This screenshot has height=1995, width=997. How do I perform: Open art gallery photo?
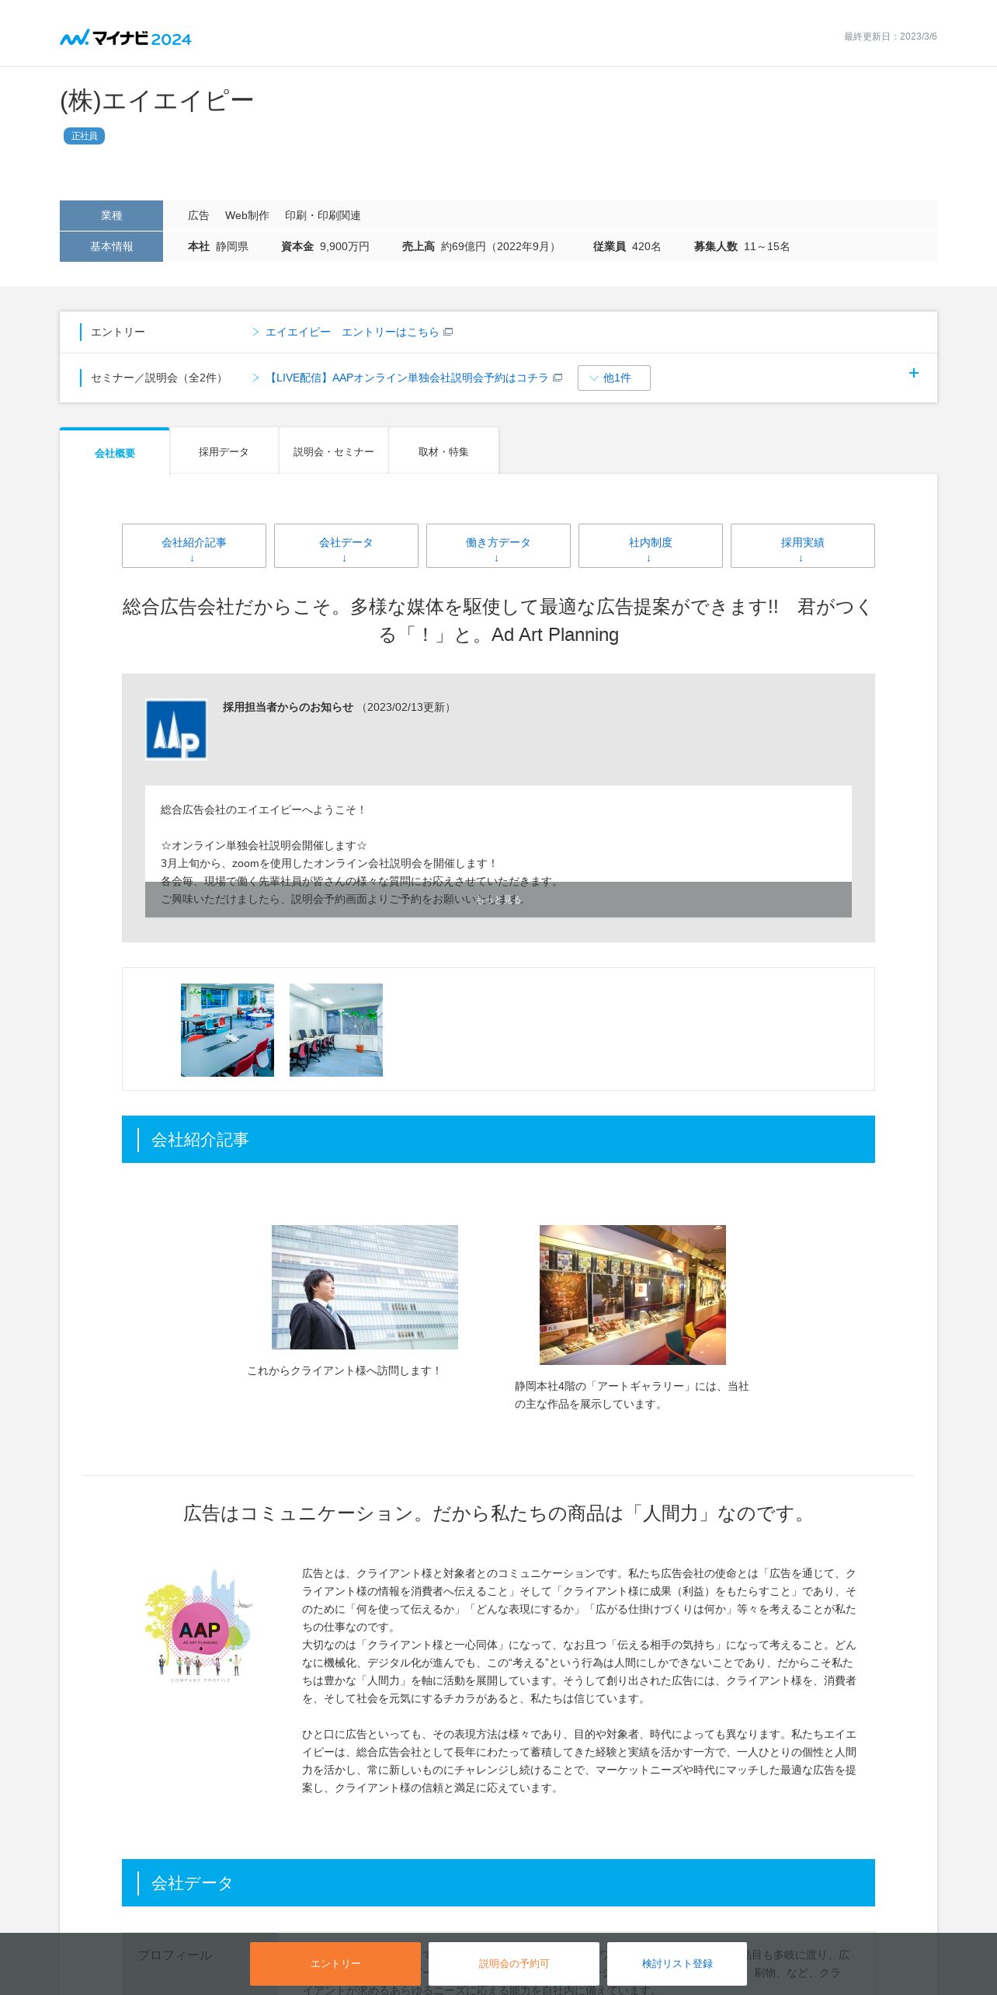pos(633,1295)
